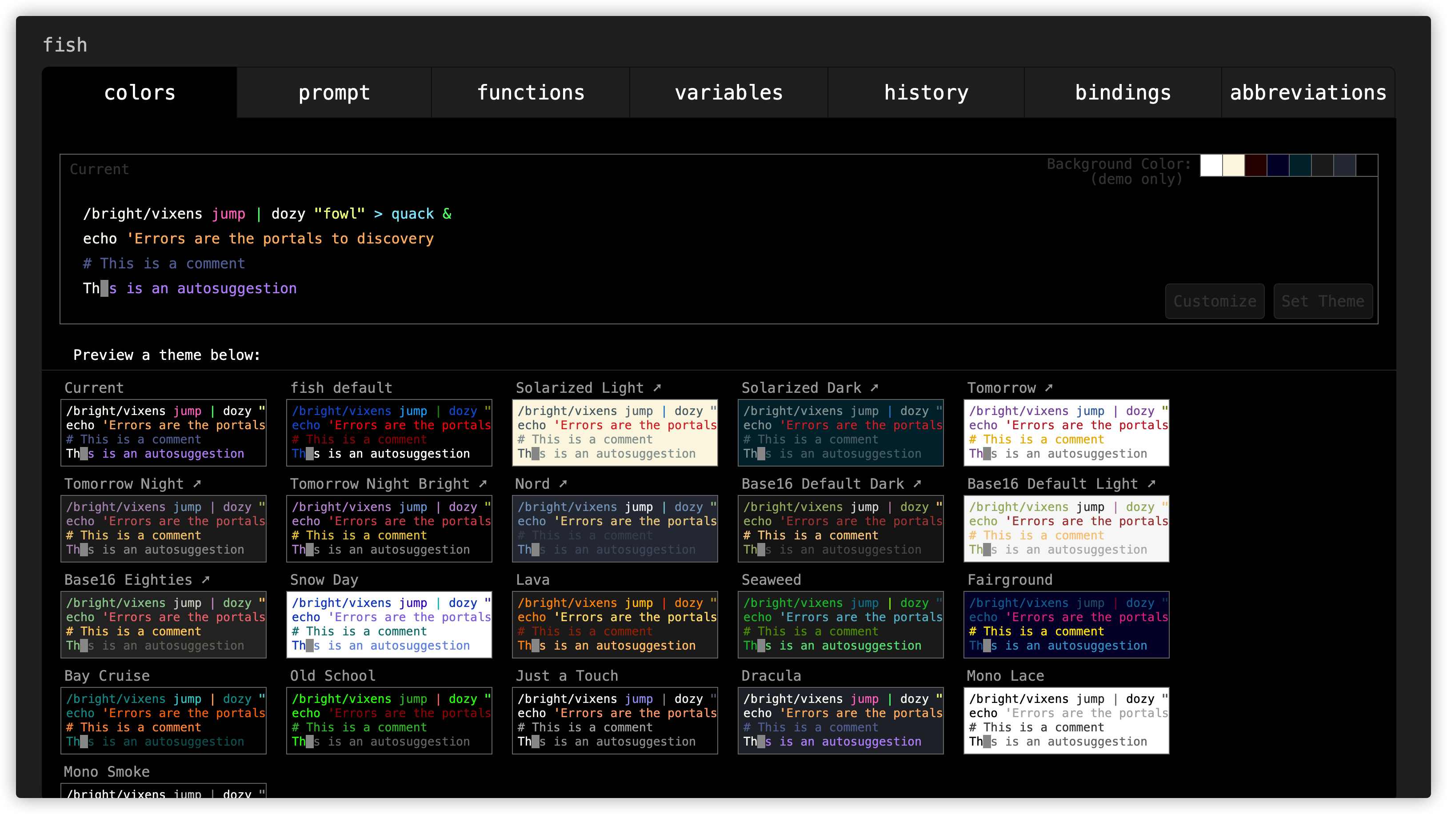Select the Current theme thumbnail
The width and height of the screenshot is (1447, 814).
coord(164,433)
